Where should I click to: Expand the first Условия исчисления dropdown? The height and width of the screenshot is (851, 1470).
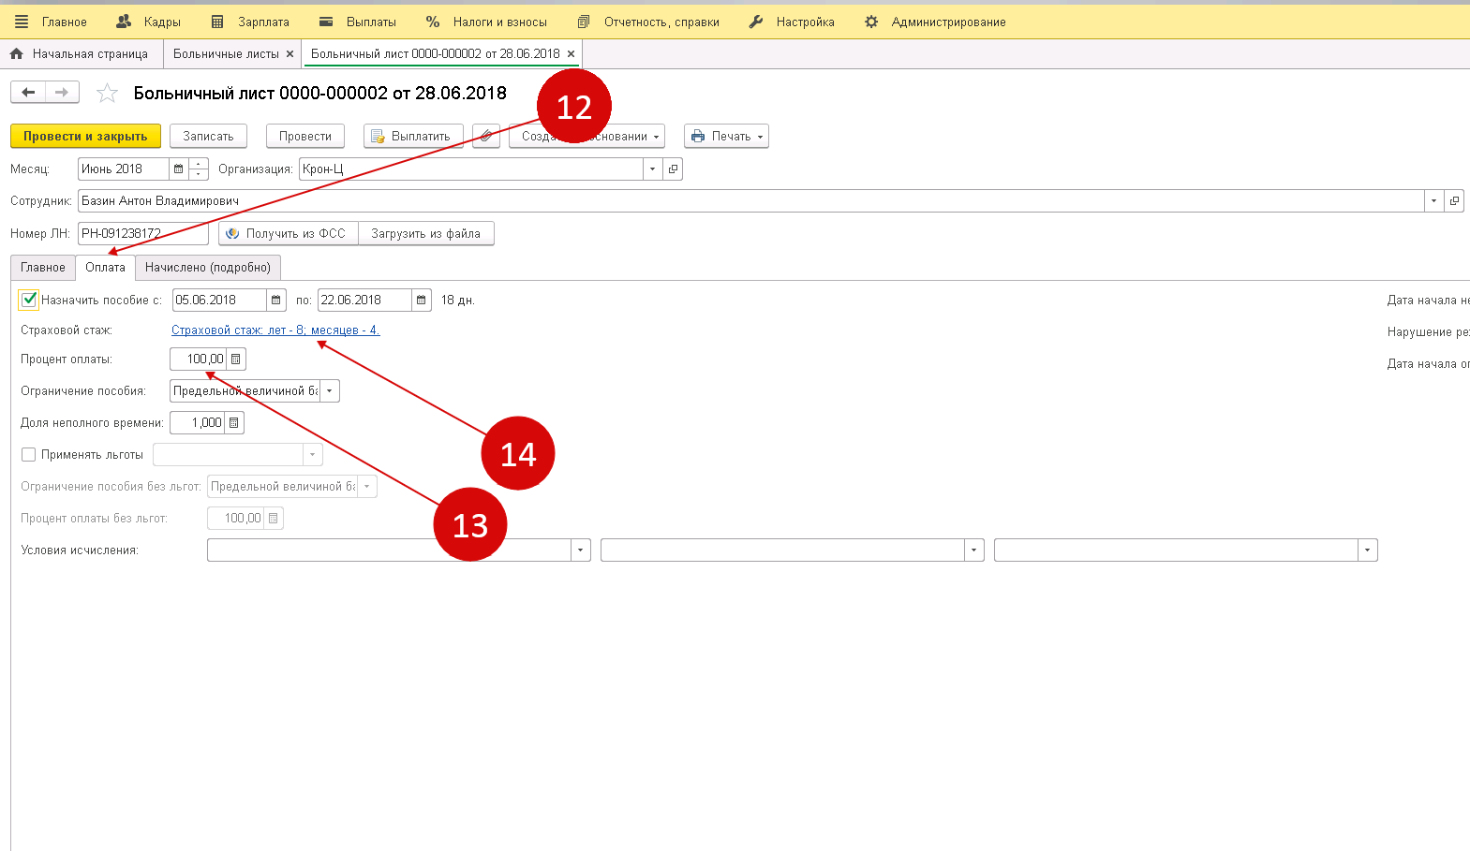click(581, 550)
